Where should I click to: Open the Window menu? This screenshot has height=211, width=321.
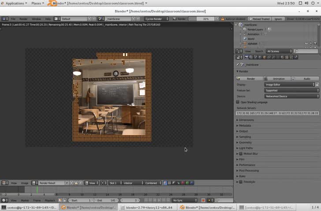click(36, 19)
